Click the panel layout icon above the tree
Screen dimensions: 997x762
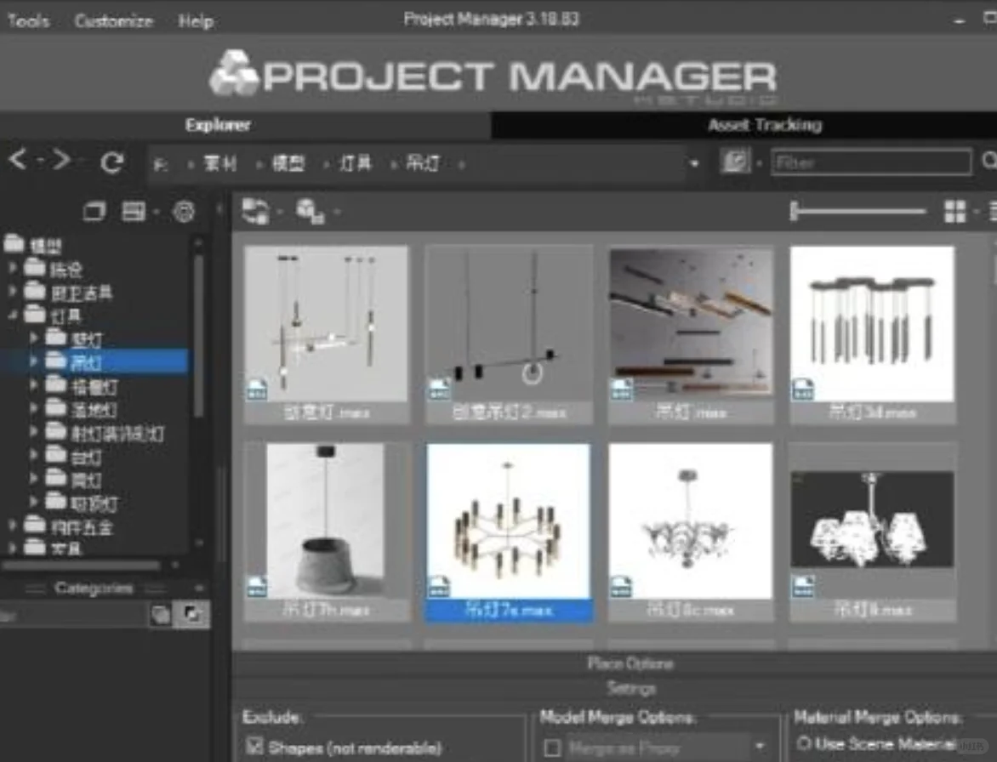(x=134, y=211)
